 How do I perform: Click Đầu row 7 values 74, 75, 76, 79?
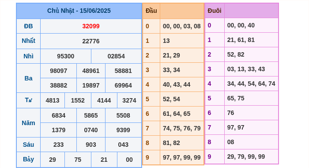click(182, 129)
